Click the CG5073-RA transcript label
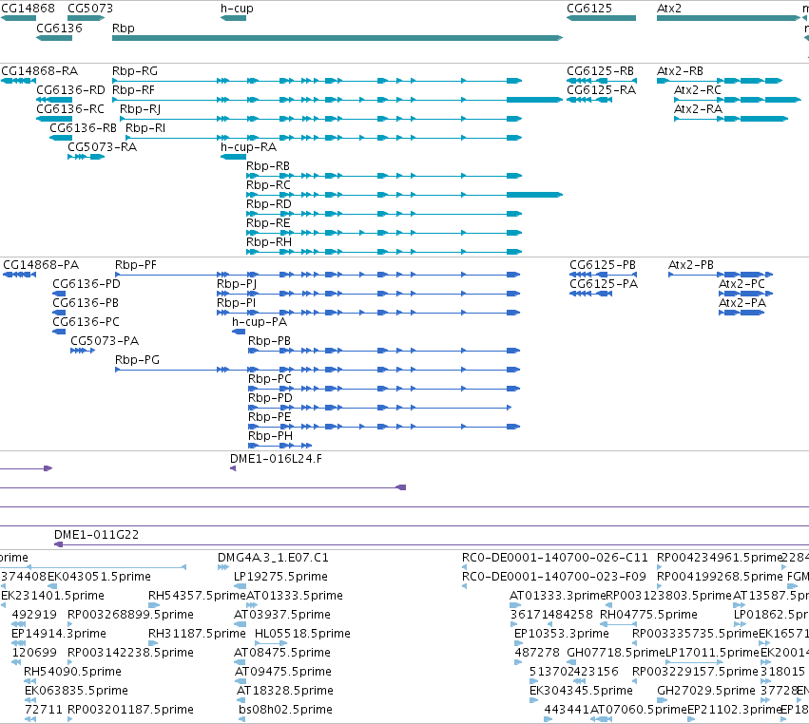The width and height of the screenshot is (809, 724). click(102, 147)
